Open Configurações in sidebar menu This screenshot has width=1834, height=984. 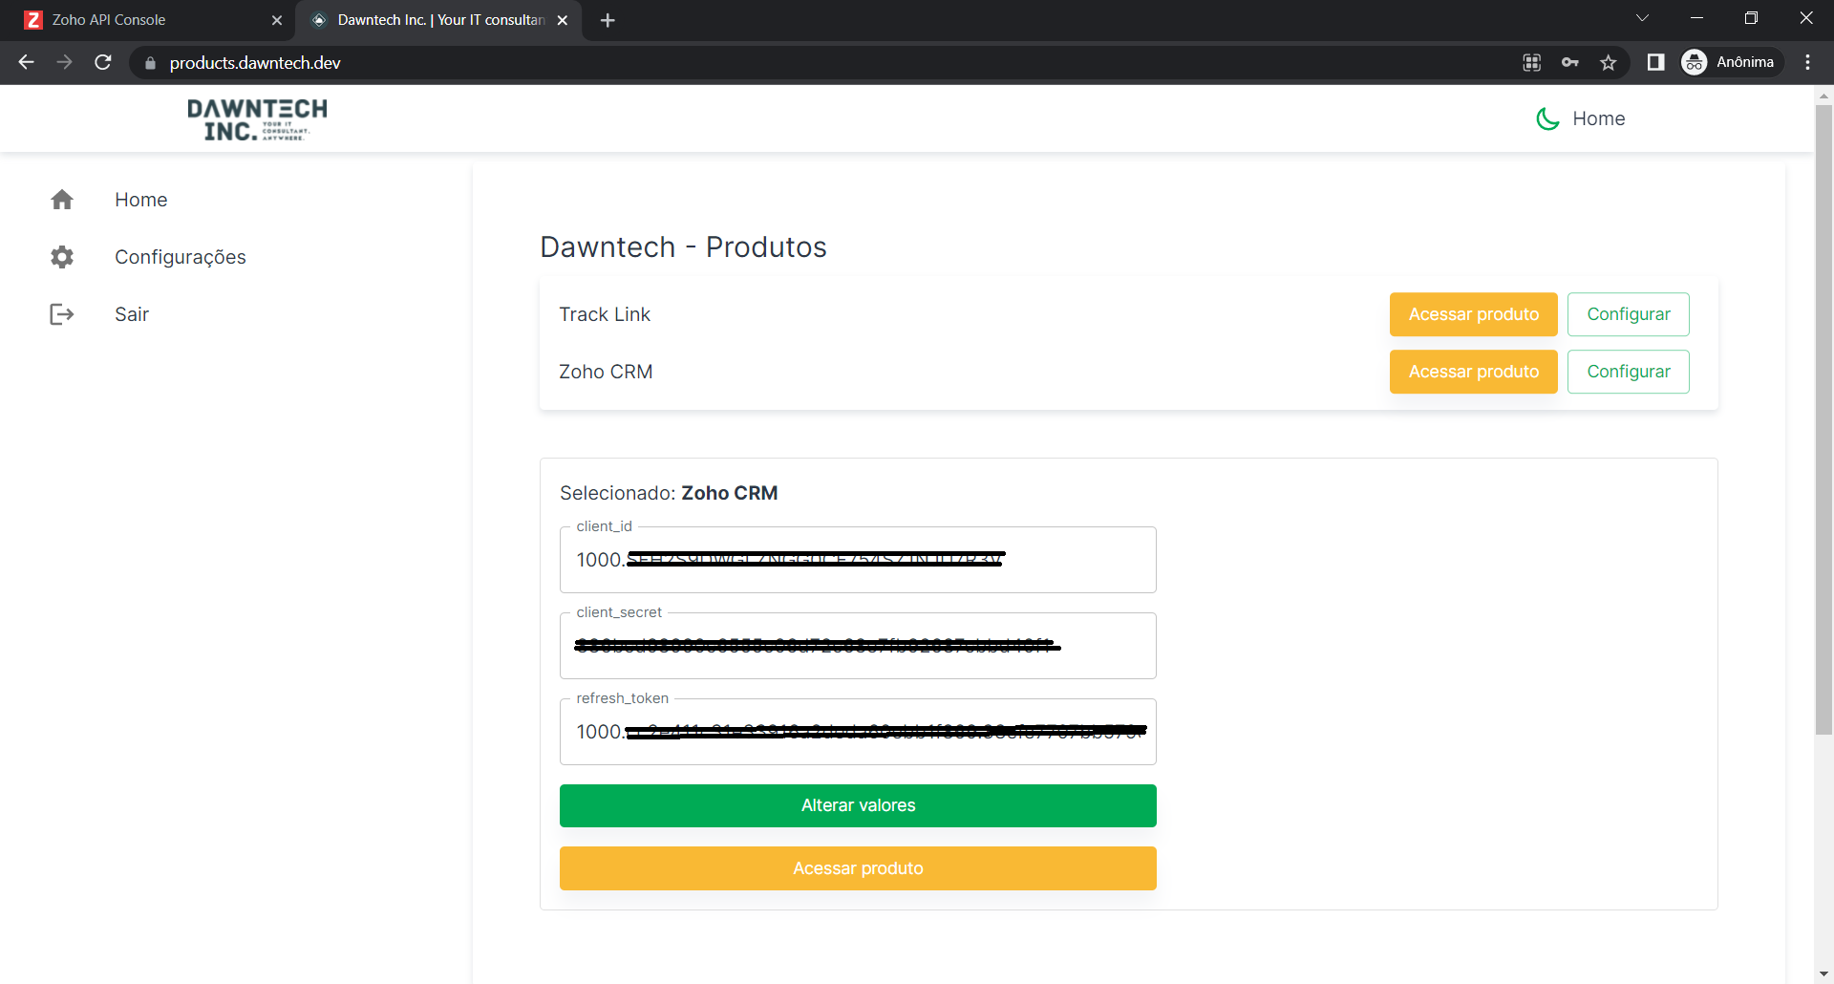[181, 257]
